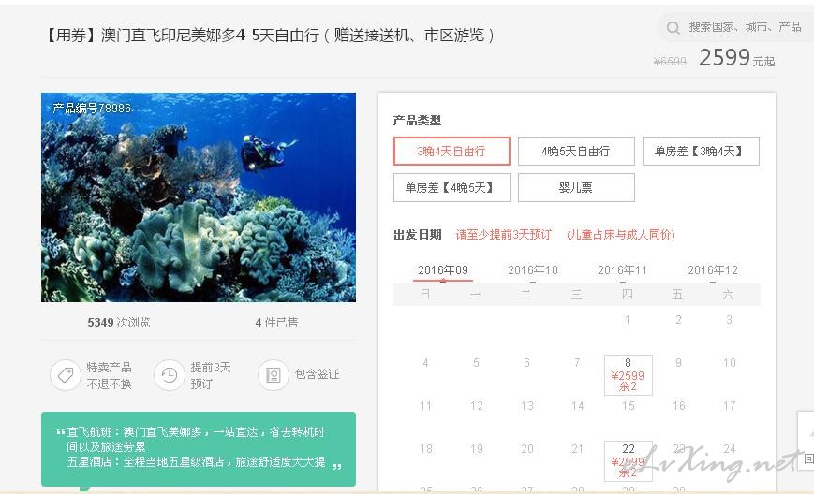Click calendar date 4
This screenshot has height=494, width=814.
click(x=425, y=363)
